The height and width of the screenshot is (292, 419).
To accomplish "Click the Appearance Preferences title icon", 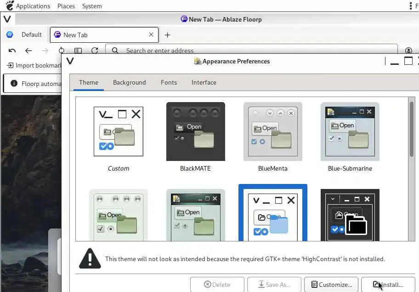I will [x=198, y=61].
